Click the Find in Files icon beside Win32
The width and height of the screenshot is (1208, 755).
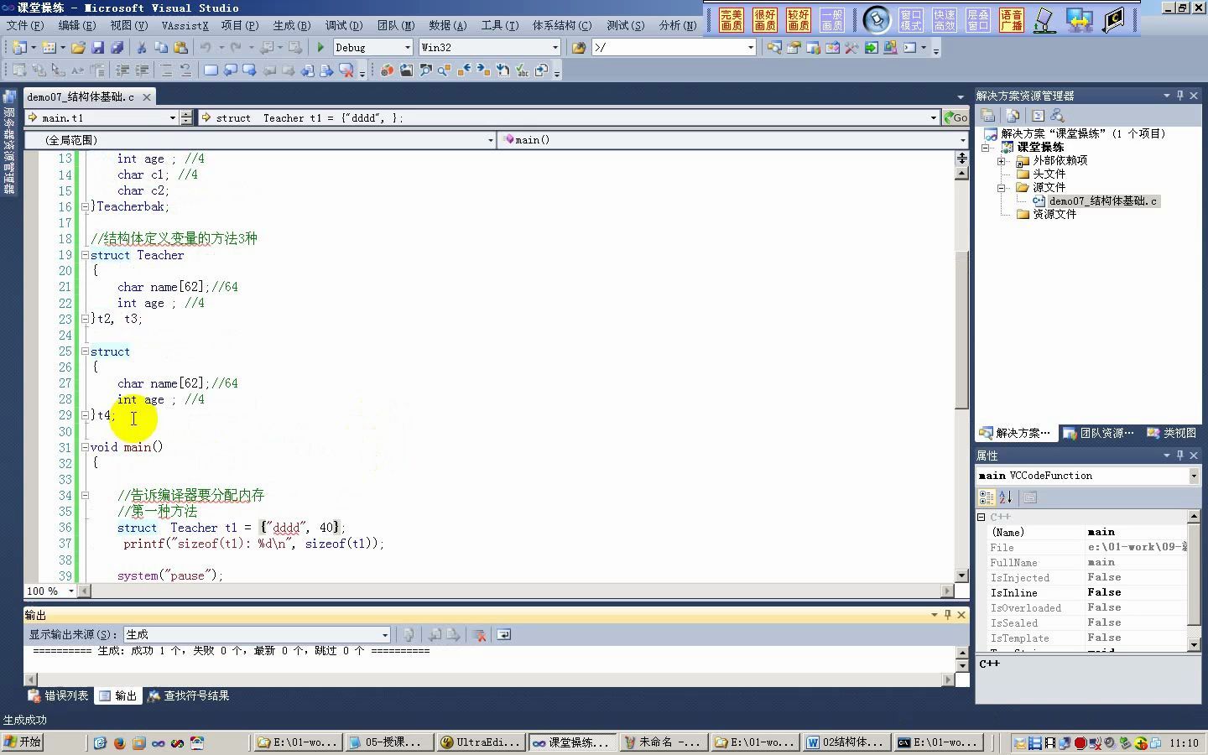coord(578,48)
